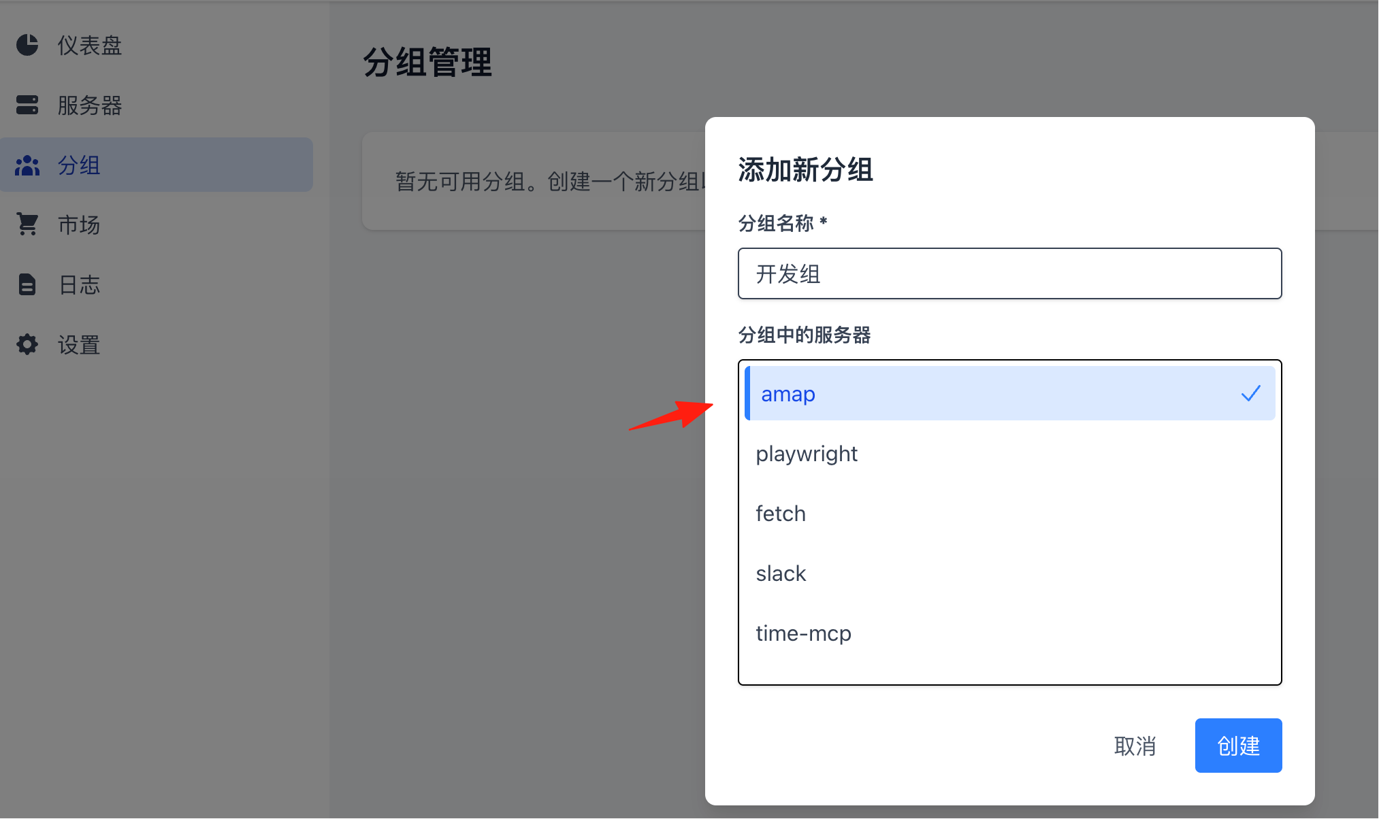Deselect the amap server option
This screenshot has width=1379, height=819.
click(x=1010, y=393)
